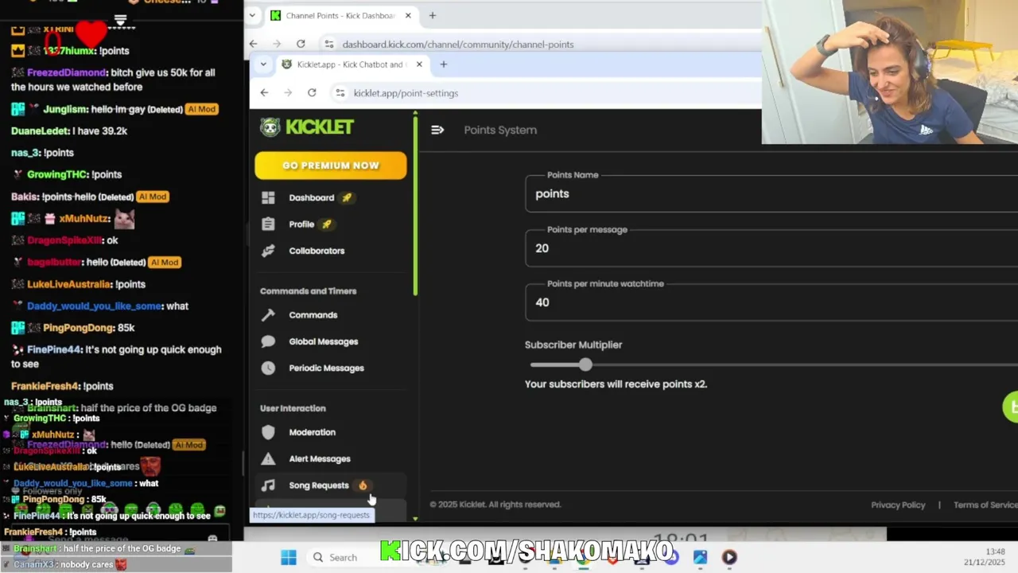Click username GrowingTHC in upper chat
The image size is (1018, 573).
click(x=56, y=174)
